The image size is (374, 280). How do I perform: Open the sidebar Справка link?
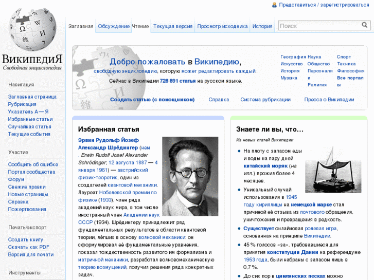click(18, 202)
